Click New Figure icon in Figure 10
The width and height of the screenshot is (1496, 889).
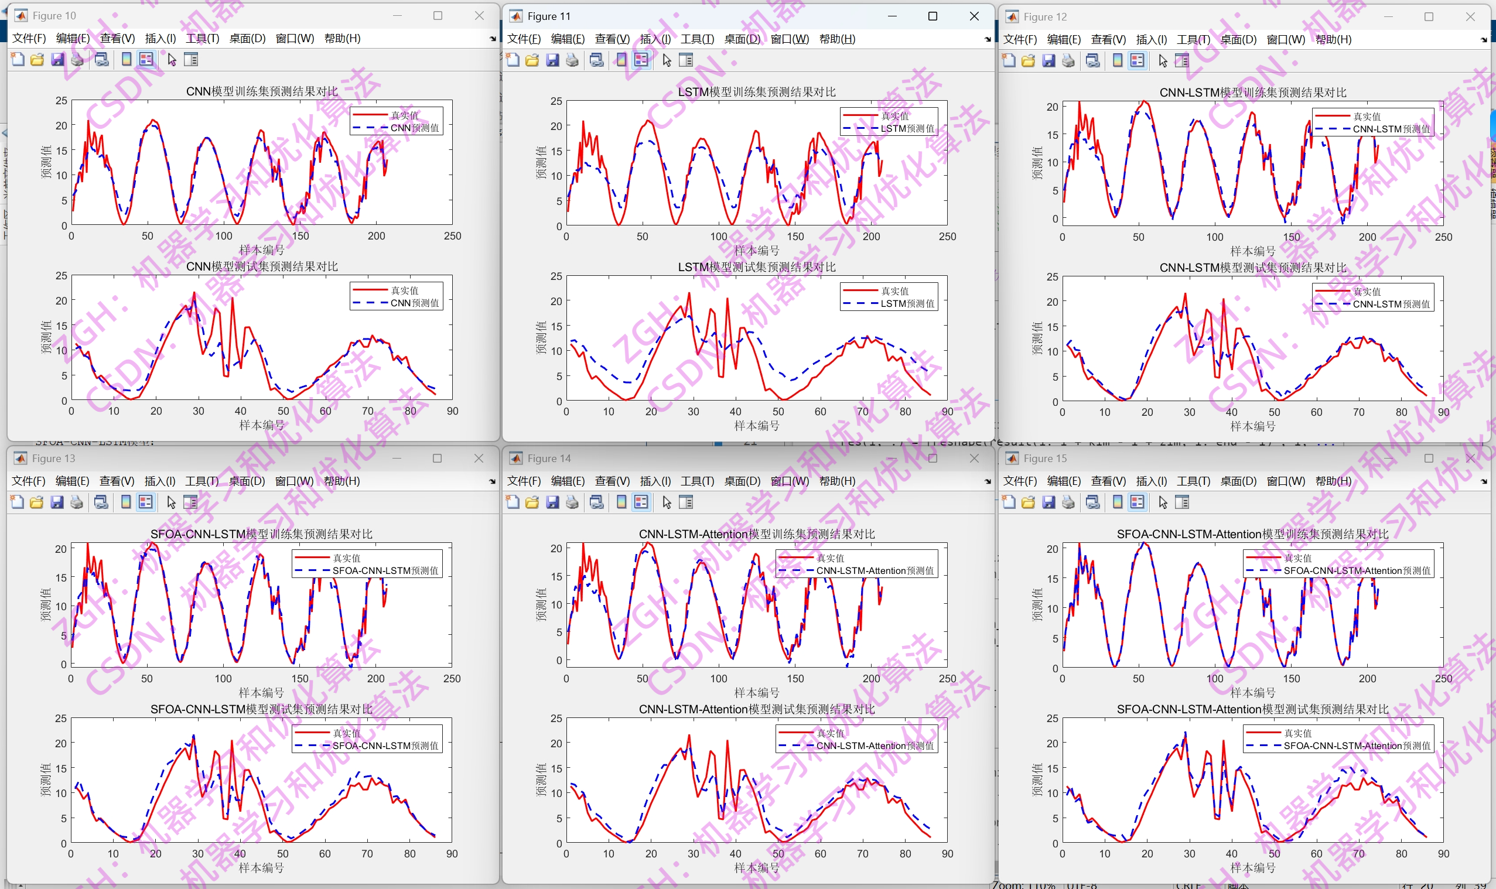click(x=18, y=59)
